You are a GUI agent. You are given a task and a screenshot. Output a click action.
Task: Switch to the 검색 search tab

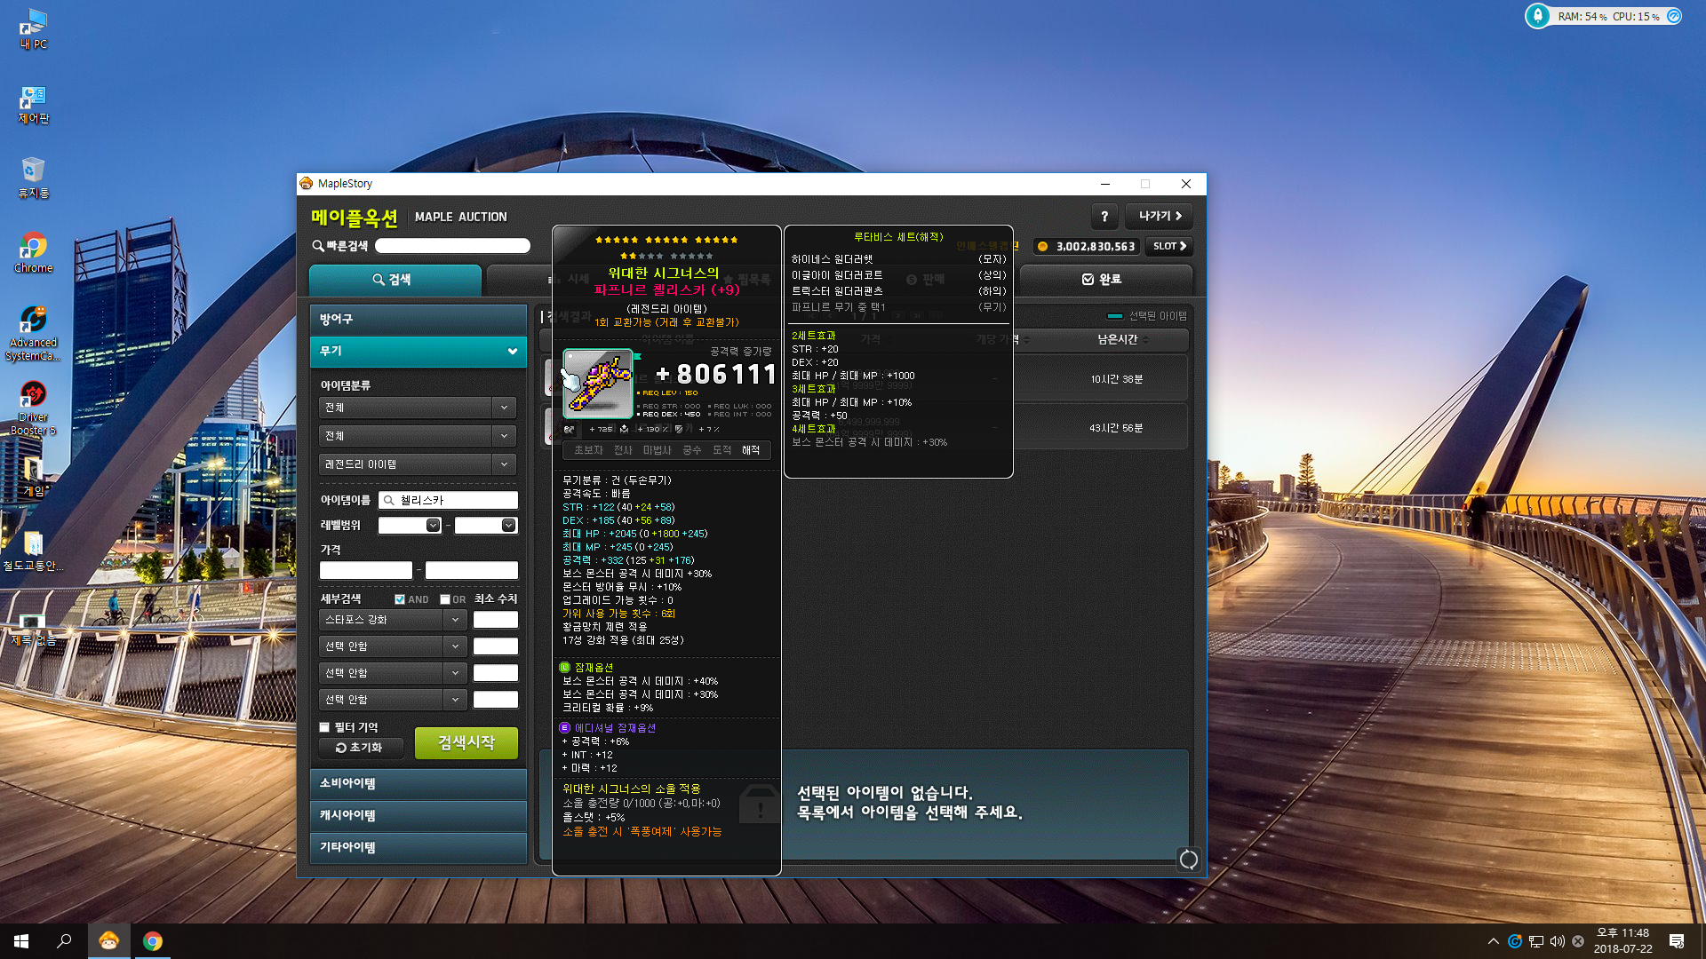pyautogui.click(x=395, y=280)
